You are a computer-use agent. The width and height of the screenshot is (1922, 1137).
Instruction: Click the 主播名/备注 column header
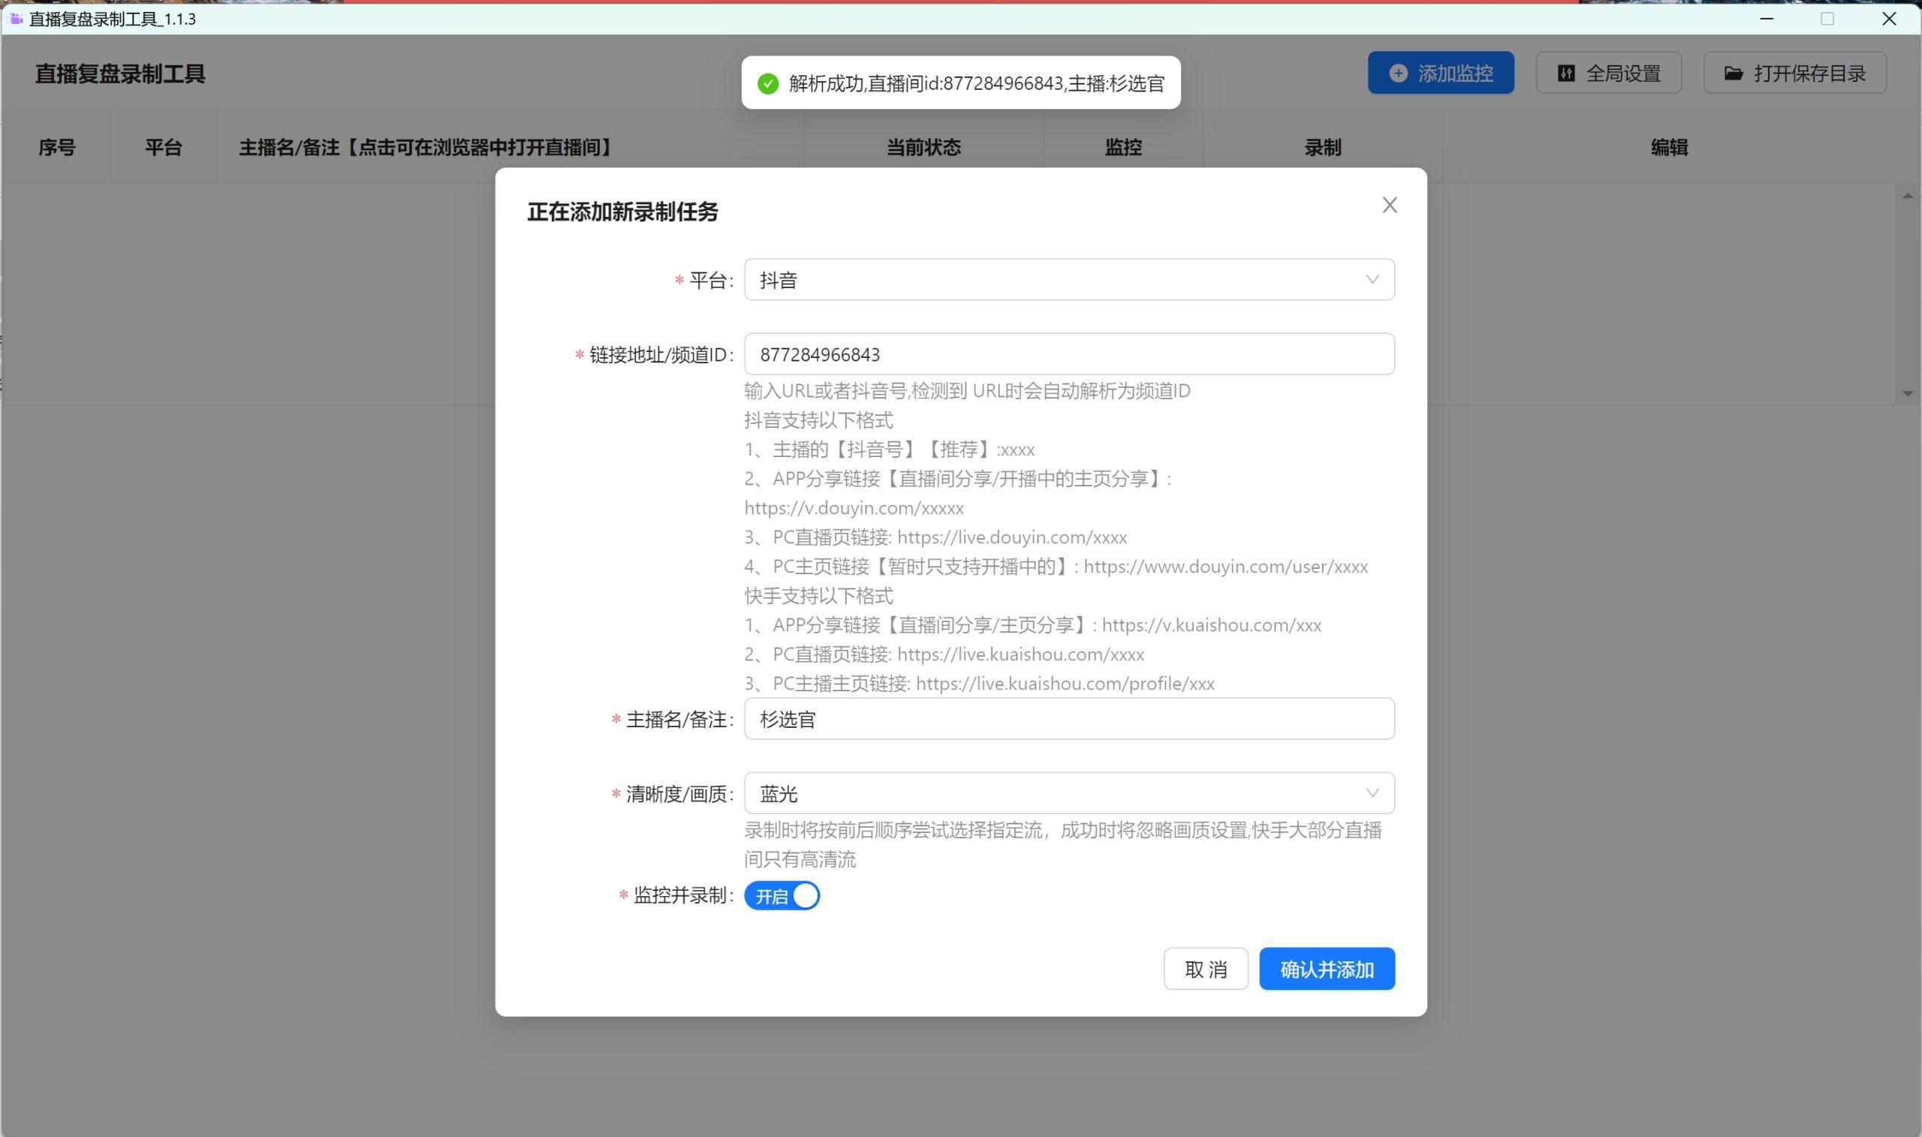coord(427,147)
